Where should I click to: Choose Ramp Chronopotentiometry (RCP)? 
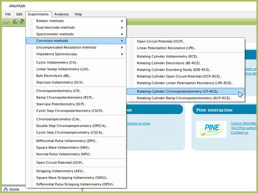(76, 97)
